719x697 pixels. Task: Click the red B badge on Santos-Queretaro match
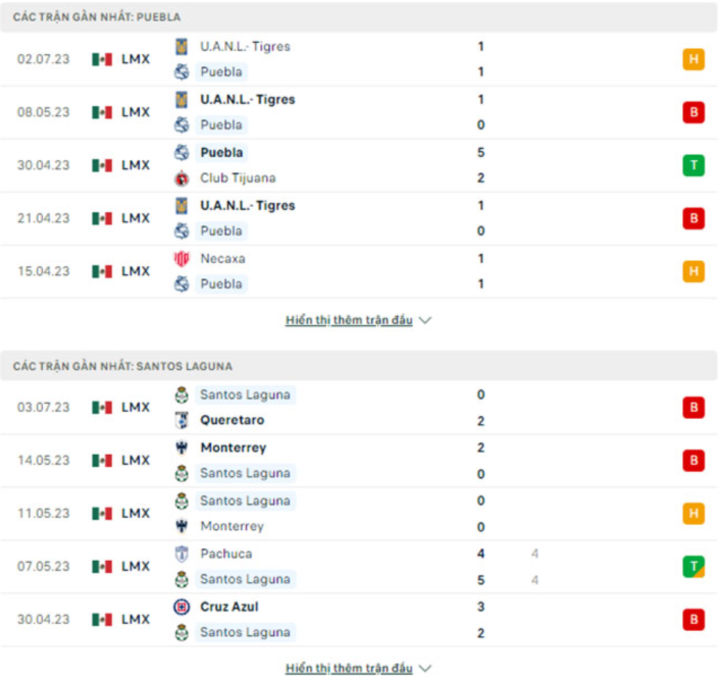[x=693, y=407]
